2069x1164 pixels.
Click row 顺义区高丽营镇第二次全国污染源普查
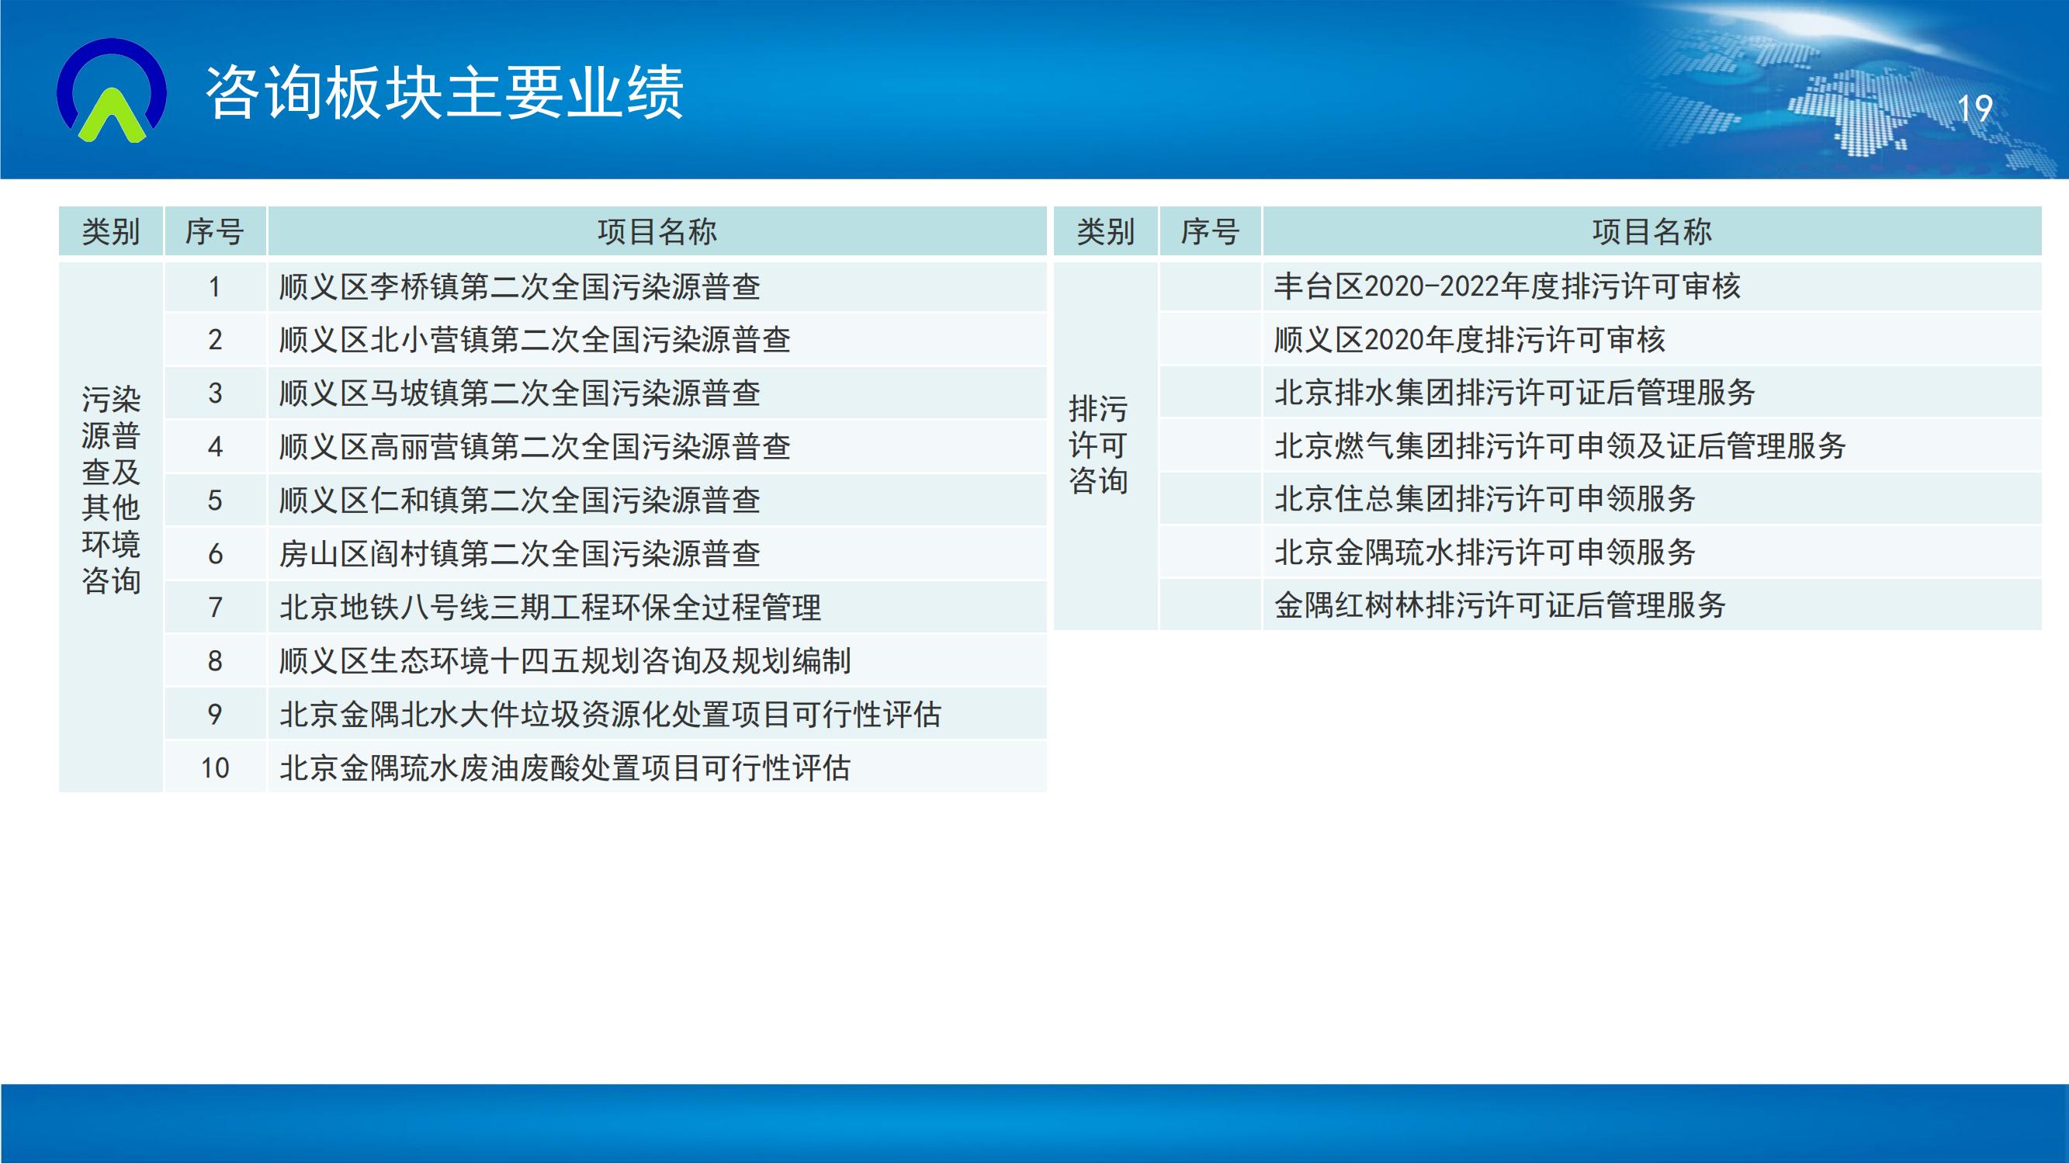point(535,447)
